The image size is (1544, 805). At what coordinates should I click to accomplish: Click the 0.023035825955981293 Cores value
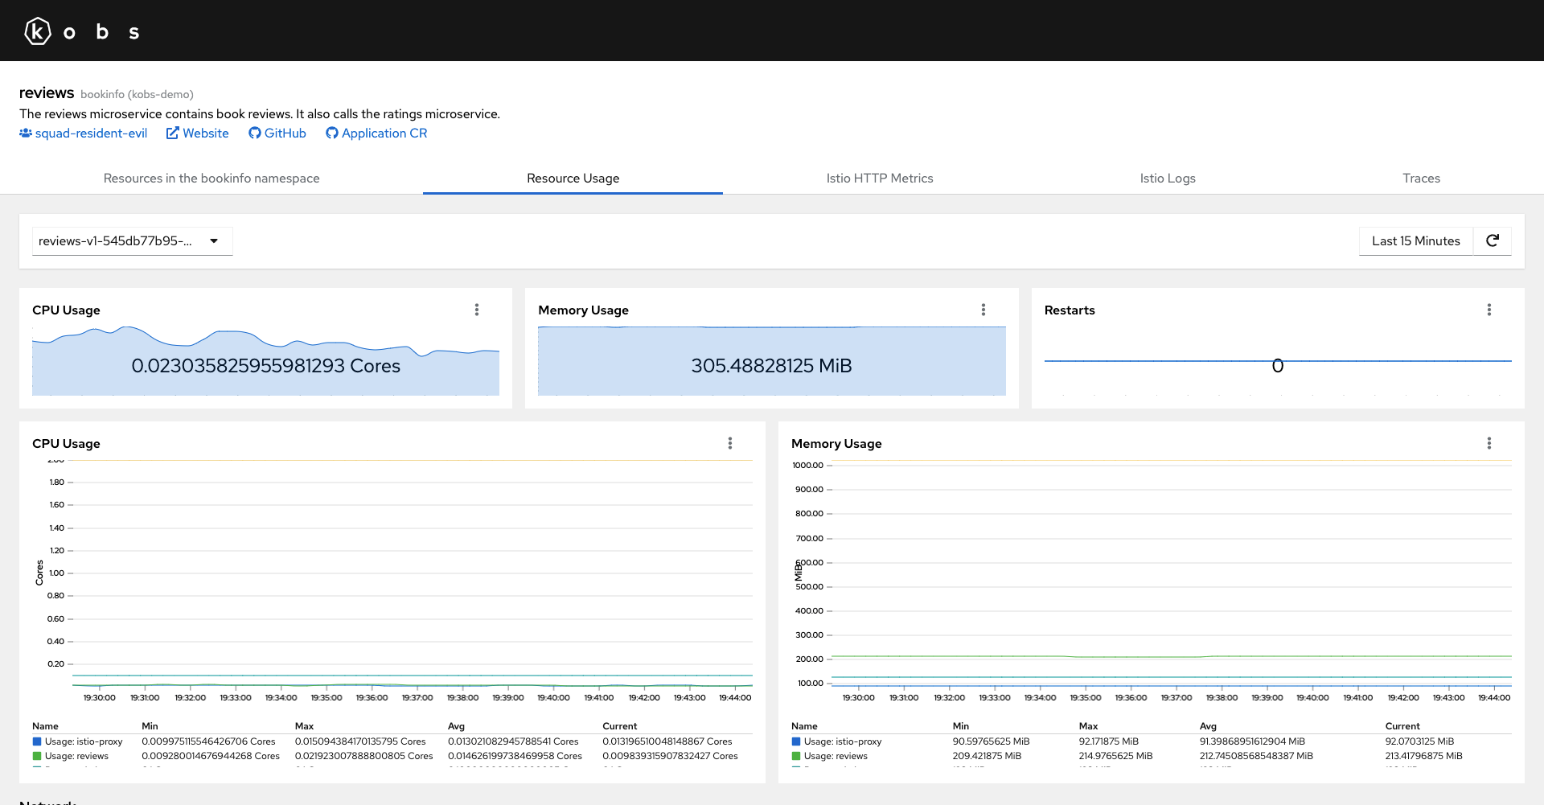[265, 366]
